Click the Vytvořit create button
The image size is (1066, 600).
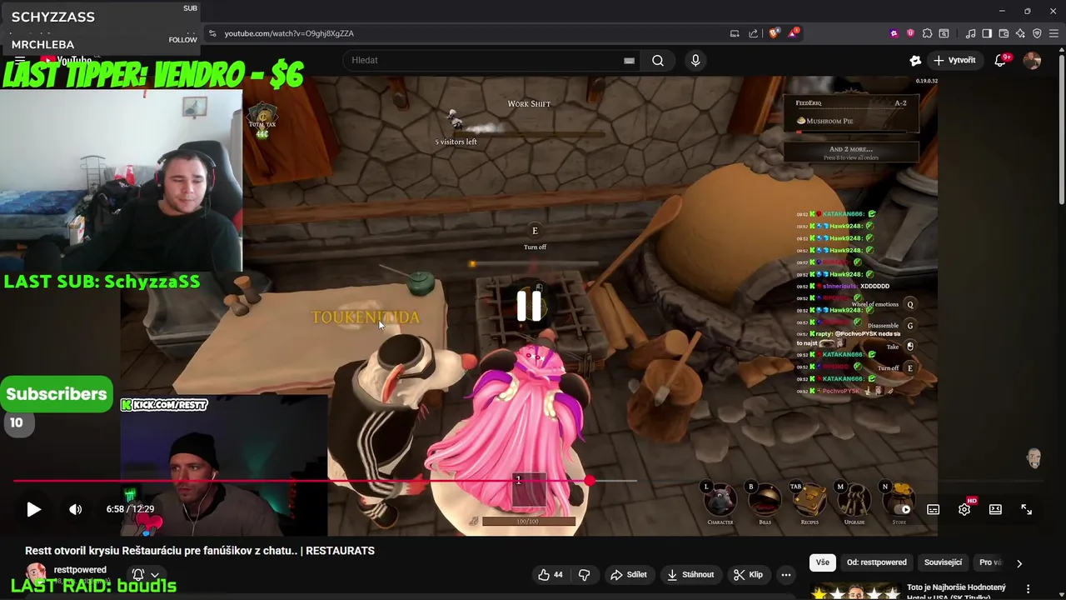954,60
